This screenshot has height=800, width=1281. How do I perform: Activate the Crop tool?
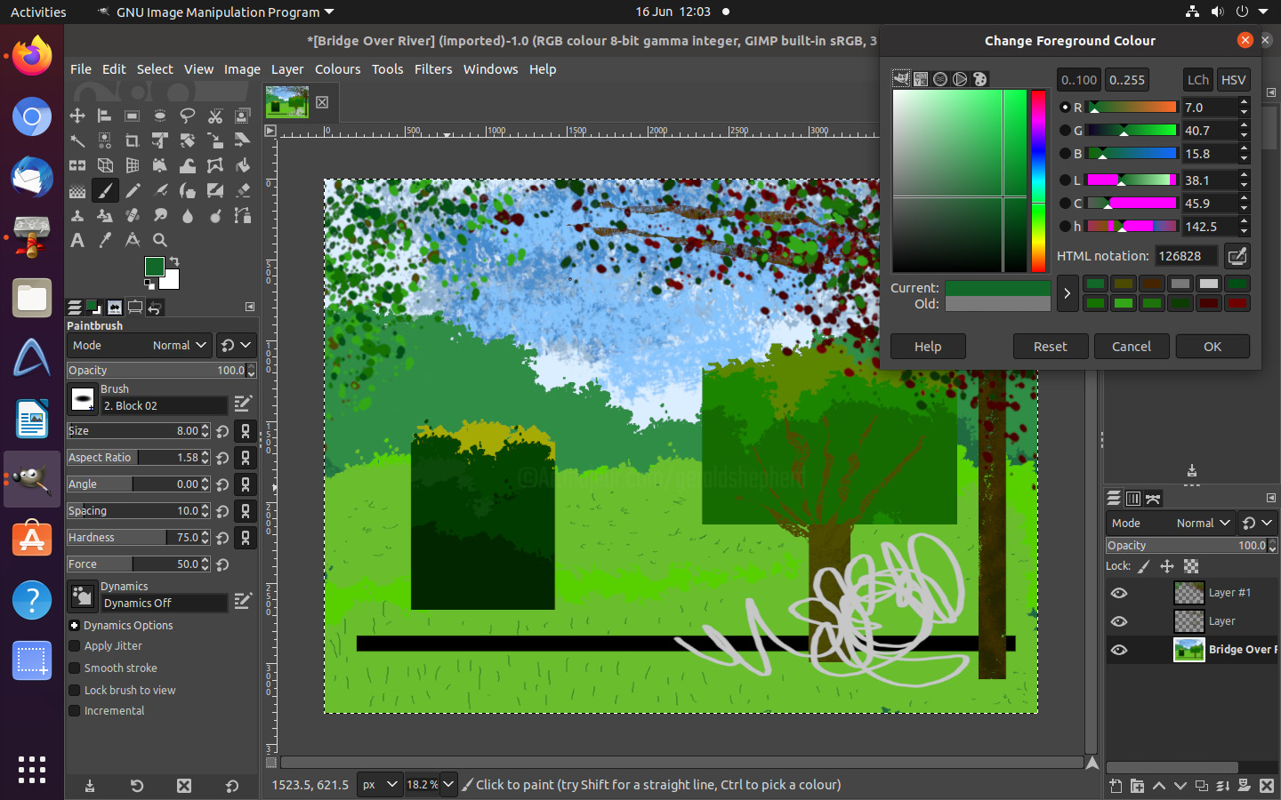tap(133, 140)
